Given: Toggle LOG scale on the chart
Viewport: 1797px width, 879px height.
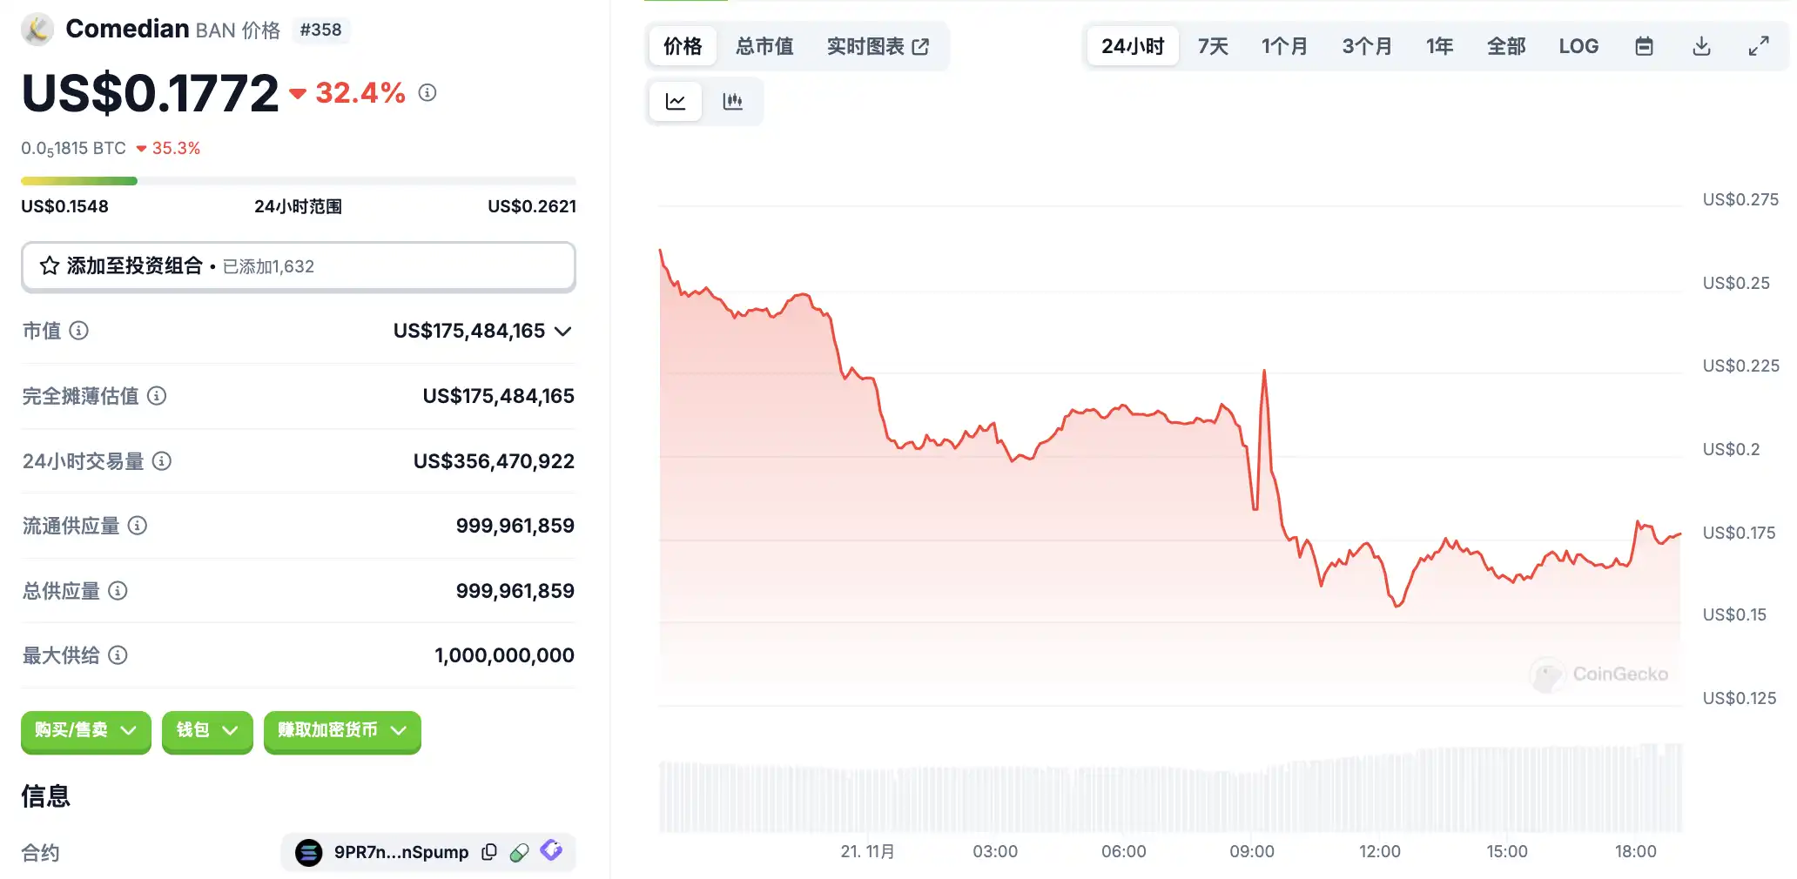Looking at the screenshot, I should [1578, 46].
